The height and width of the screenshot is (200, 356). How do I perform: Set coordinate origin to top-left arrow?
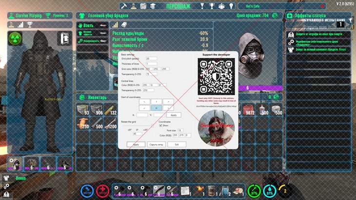[x=144, y=102]
